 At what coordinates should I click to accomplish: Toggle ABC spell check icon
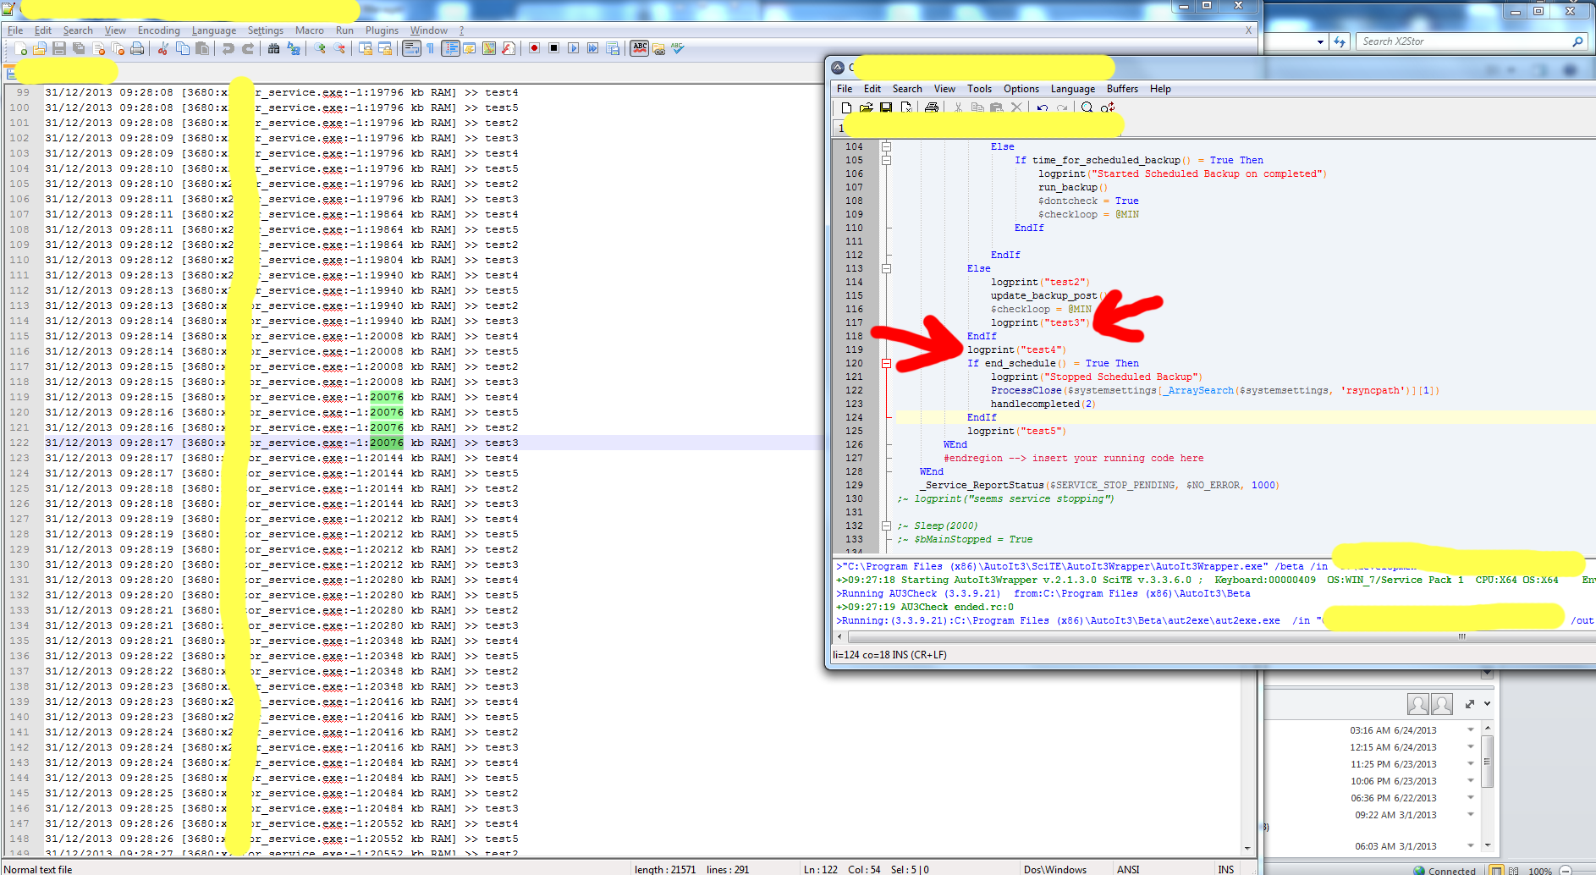640,48
